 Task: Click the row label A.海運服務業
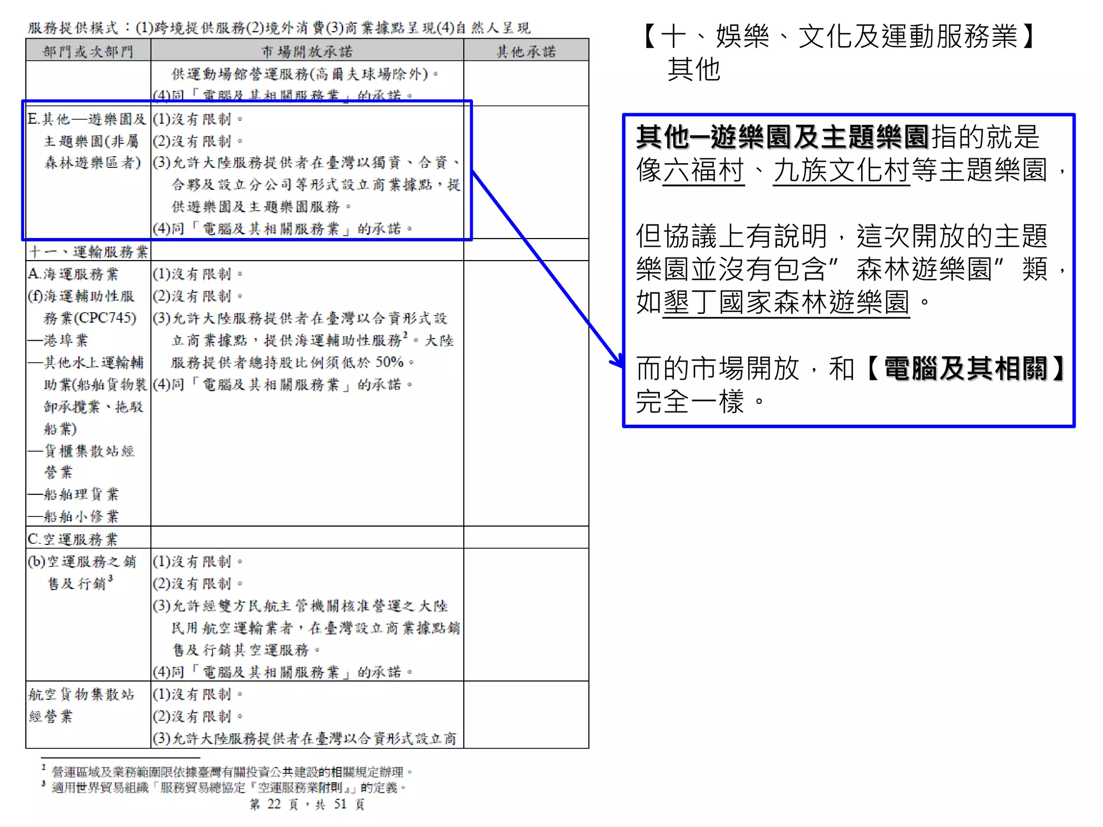point(73,274)
